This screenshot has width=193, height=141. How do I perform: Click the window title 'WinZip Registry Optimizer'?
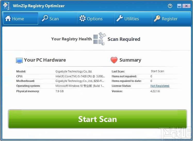[x=39, y=6]
